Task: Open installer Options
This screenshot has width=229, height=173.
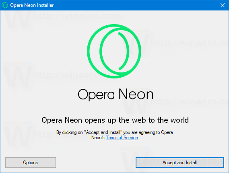Action: (x=31, y=163)
